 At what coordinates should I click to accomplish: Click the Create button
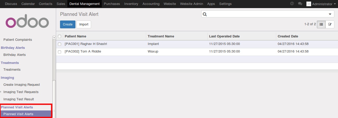pyautogui.click(x=68, y=24)
